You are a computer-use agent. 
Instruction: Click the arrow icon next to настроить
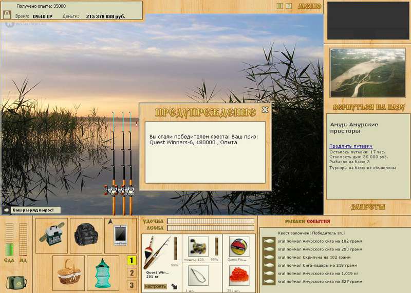point(174,286)
